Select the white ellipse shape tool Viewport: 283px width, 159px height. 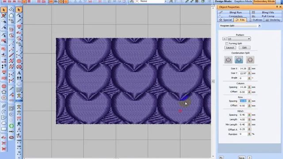click(x=4, y=124)
